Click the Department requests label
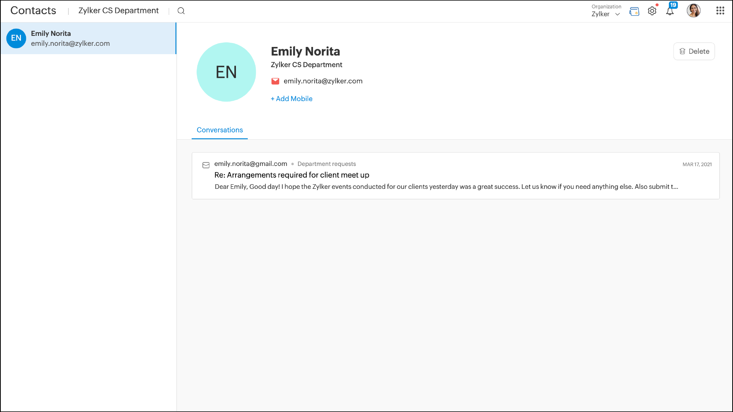The height and width of the screenshot is (412, 733). tap(326, 164)
